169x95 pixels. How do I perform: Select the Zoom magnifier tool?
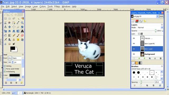pos(22,23)
